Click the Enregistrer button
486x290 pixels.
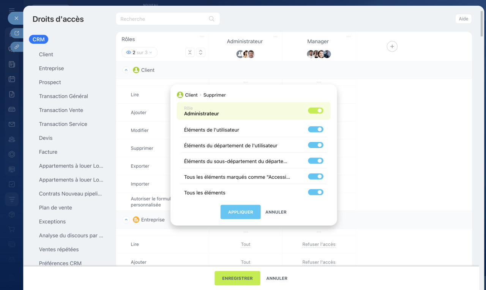coord(237,278)
